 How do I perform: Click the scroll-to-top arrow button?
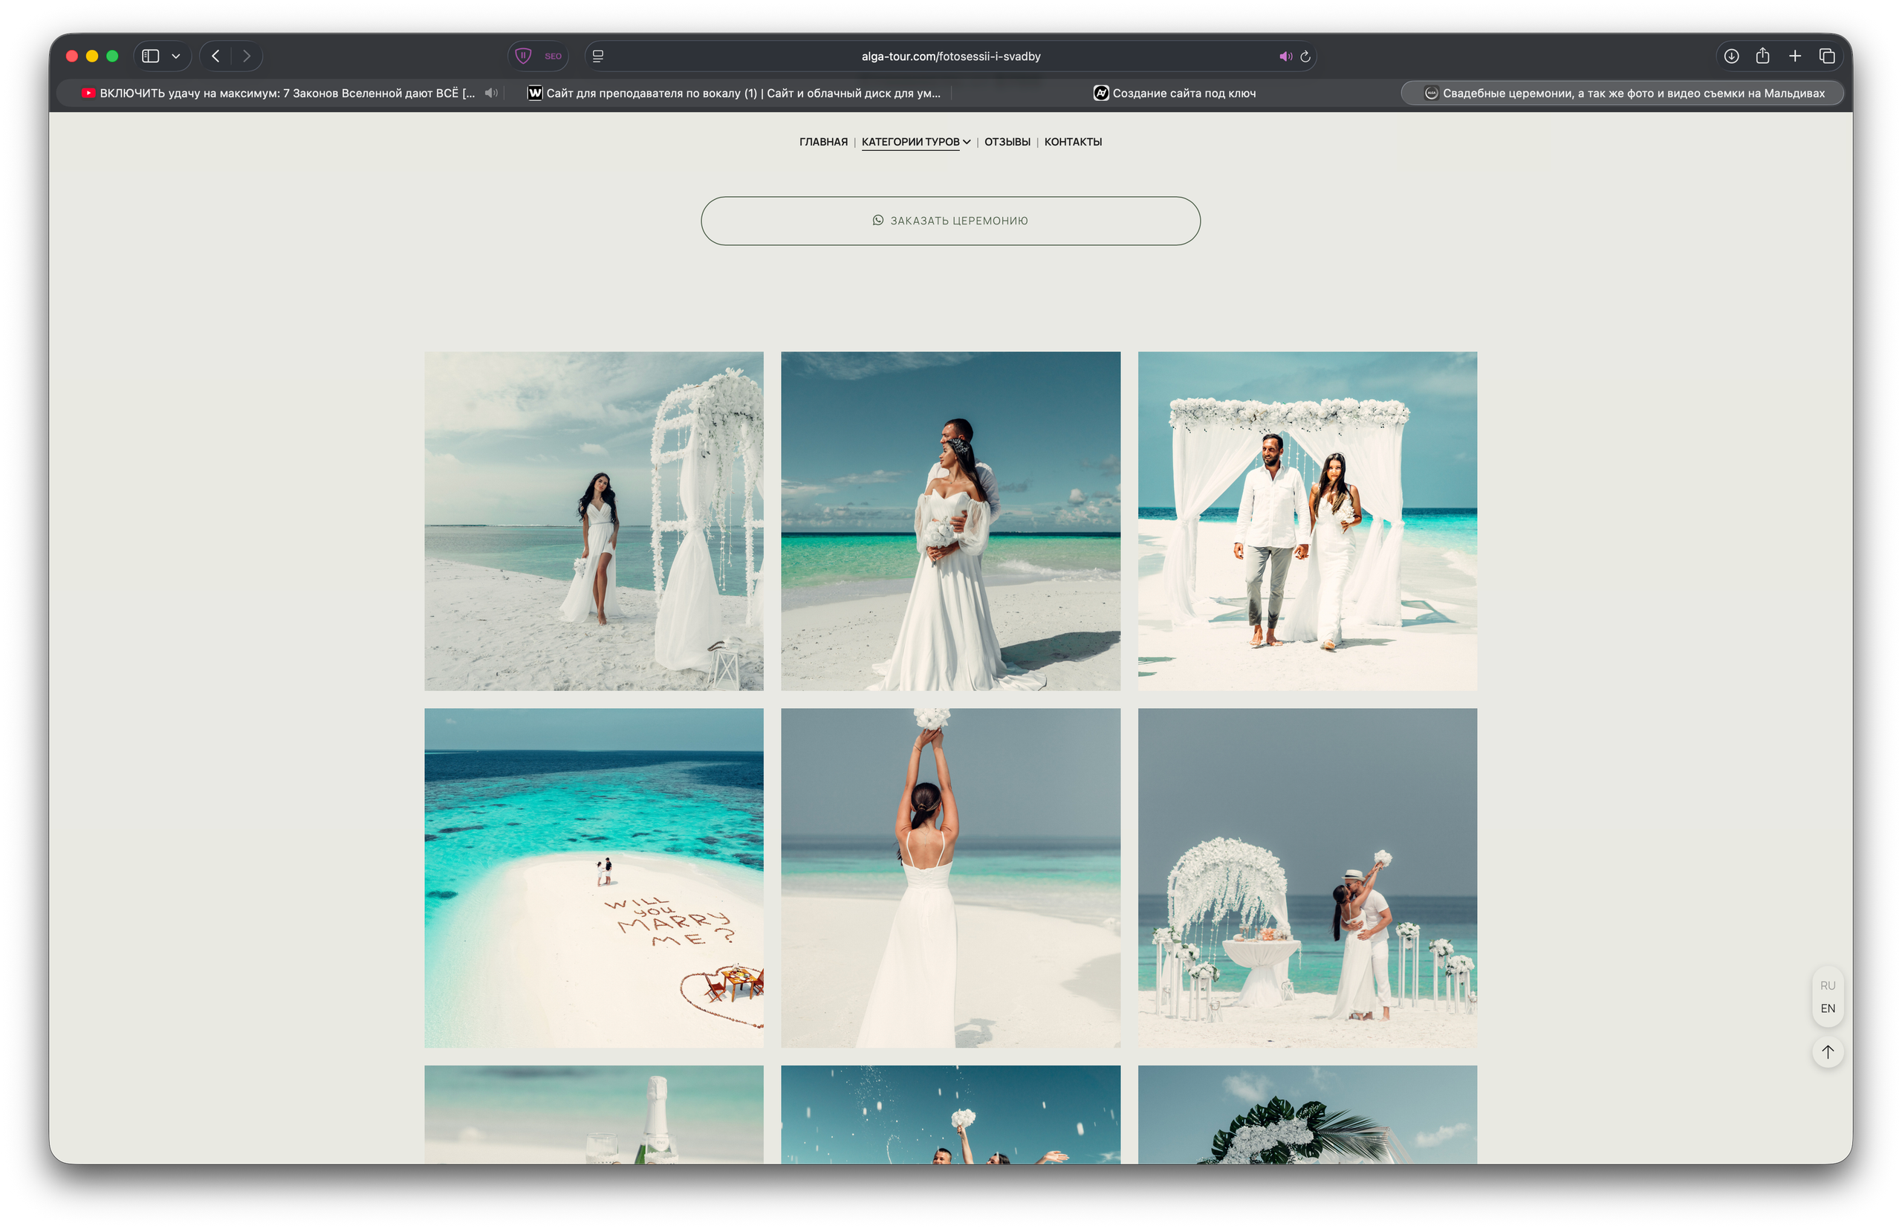coord(1827,1052)
